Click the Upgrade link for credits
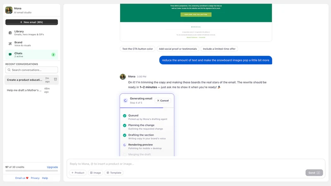The image size is (331, 186). (53, 167)
